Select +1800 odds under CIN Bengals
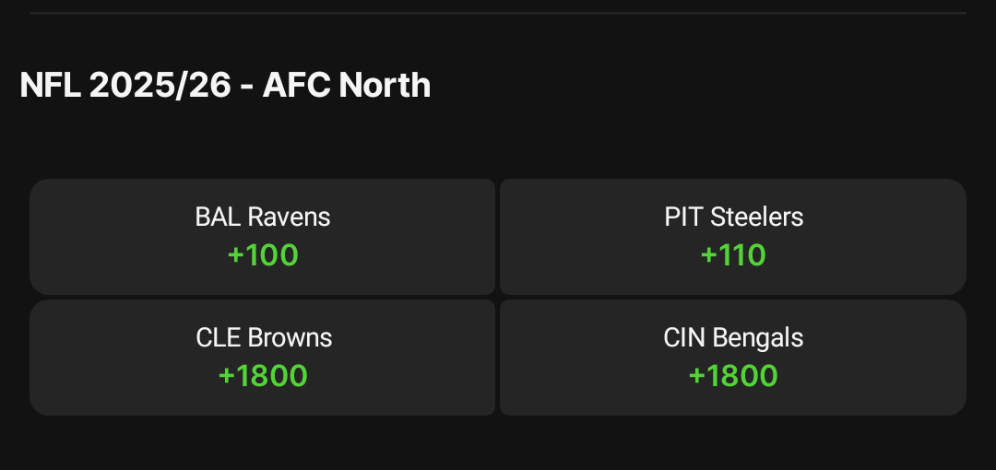996x470 pixels. pyautogui.click(x=733, y=376)
